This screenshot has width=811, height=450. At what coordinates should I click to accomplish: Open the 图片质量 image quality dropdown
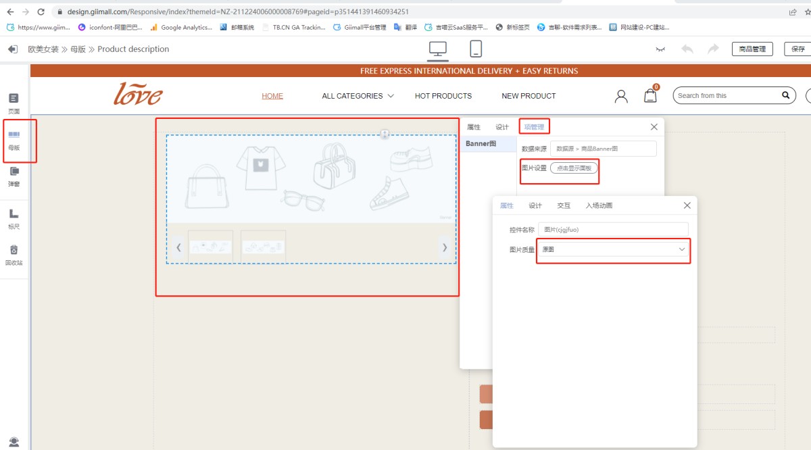(613, 250)
